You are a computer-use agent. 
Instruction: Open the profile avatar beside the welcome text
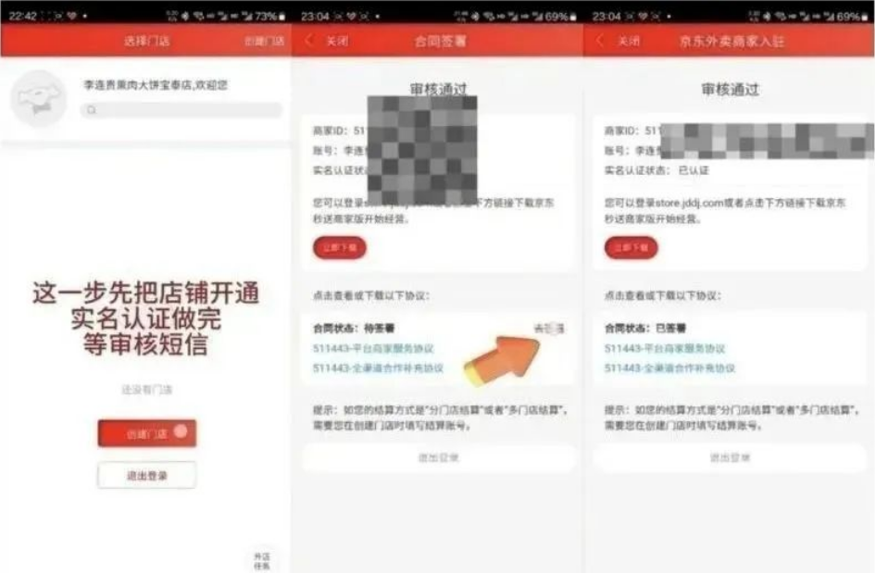39,99
